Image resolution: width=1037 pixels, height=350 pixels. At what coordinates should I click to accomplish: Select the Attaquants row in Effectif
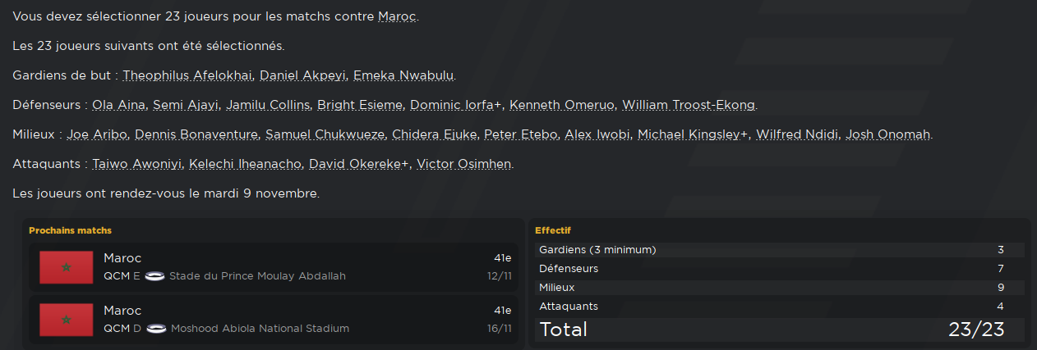click(x=779, y=307)
